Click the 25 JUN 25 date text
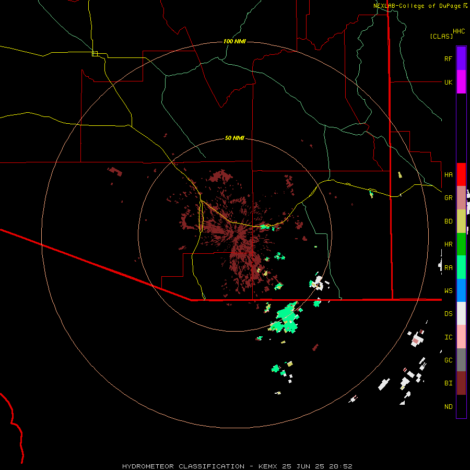Screen dimensions: 470x470 click(304, 466)
